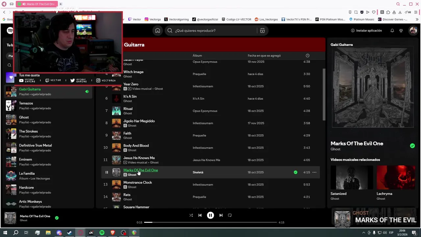Click Marks Of The Evil One title in right panel
The width and height of the screenshot is (421, 237).
tap(357, 144)
